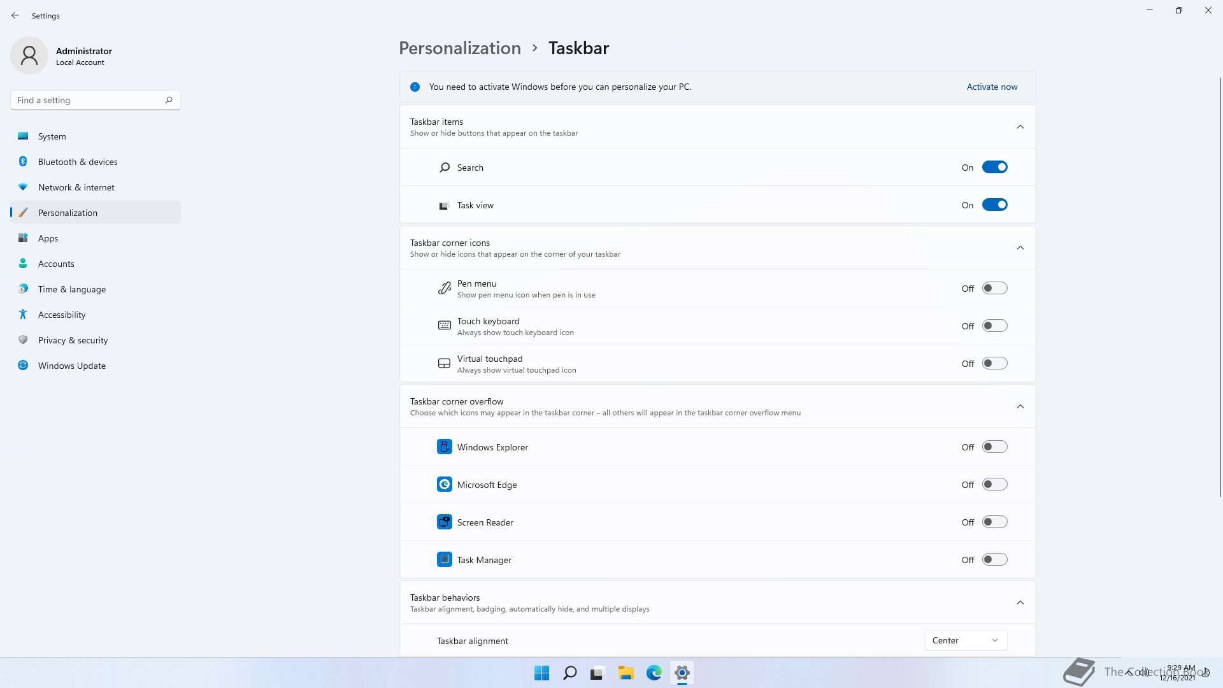1223x688 pixels.
Task: Click the search magnifier icon in Find a setting
Action: pyautogui.click(x=169, y=100)
